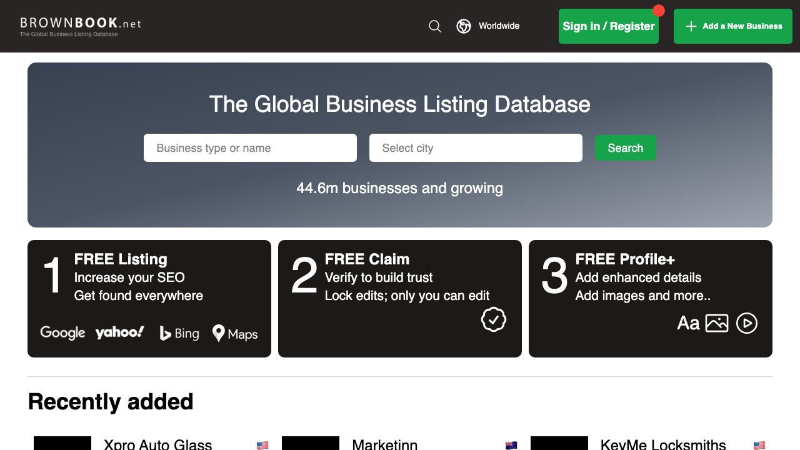This screenshot has width=800, height=450.
Task: Click the video play circle icon
Action: pyautogui.click(x=747, y=323)
